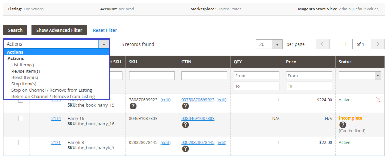Viewport: 388px width, 156px height.
Task: Click help icon under GTIN 00780870699923
Action: click(x=185, y=106)
